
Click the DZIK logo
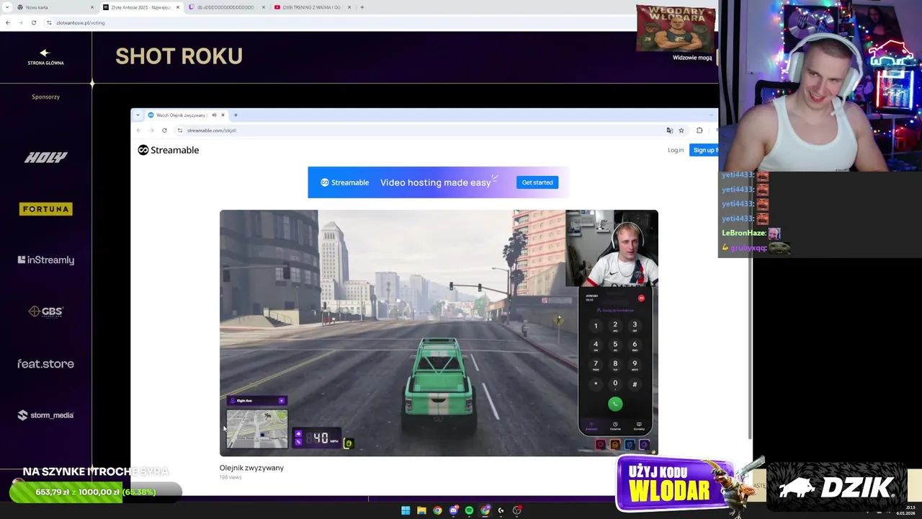tap(836, 487)
